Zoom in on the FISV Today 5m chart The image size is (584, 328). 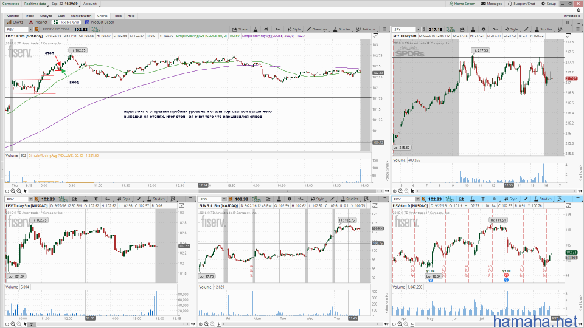coord(13,324)
